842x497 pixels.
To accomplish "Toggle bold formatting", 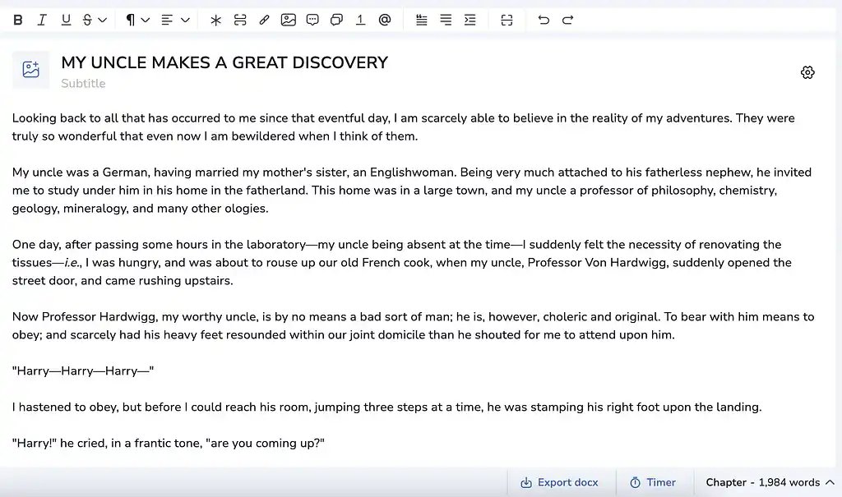I will (18, 20).
